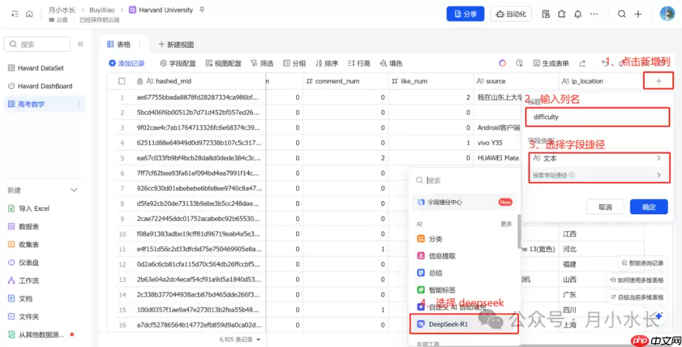The width and height of the screenshot is (682, 347).
Task: Pin the Harvard University document
Action: coord(202,10)
